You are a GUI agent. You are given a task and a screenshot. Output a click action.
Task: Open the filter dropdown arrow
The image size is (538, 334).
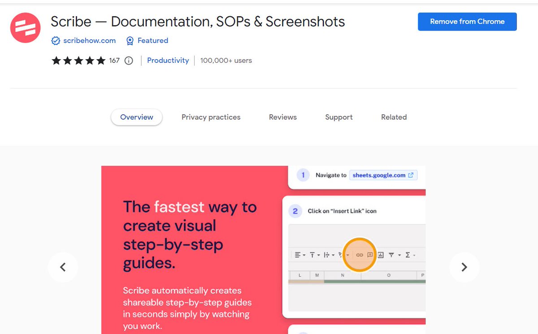tap(399, 255)
